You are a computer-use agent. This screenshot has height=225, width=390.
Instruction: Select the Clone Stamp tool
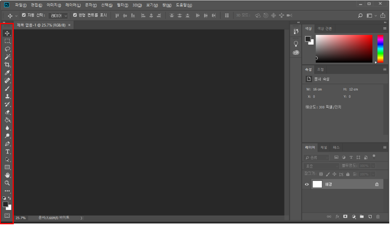tap(7, 96)
